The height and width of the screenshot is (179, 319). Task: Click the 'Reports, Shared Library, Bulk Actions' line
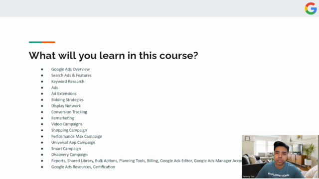coord(147,161)
